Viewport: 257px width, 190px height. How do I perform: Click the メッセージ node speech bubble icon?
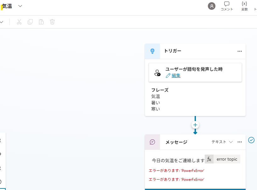point(152,142)
